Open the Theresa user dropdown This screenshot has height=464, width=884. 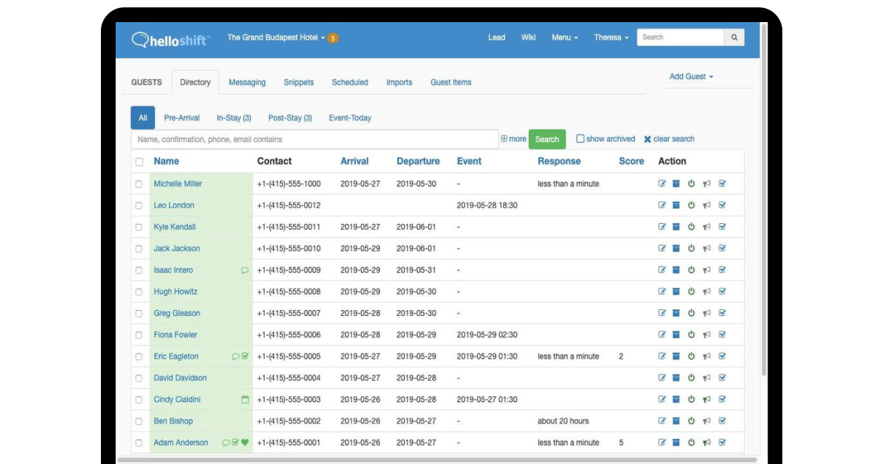611,38
